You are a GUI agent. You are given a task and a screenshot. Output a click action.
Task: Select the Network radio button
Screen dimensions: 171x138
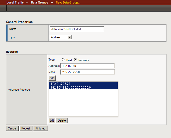tap(75, 60)
